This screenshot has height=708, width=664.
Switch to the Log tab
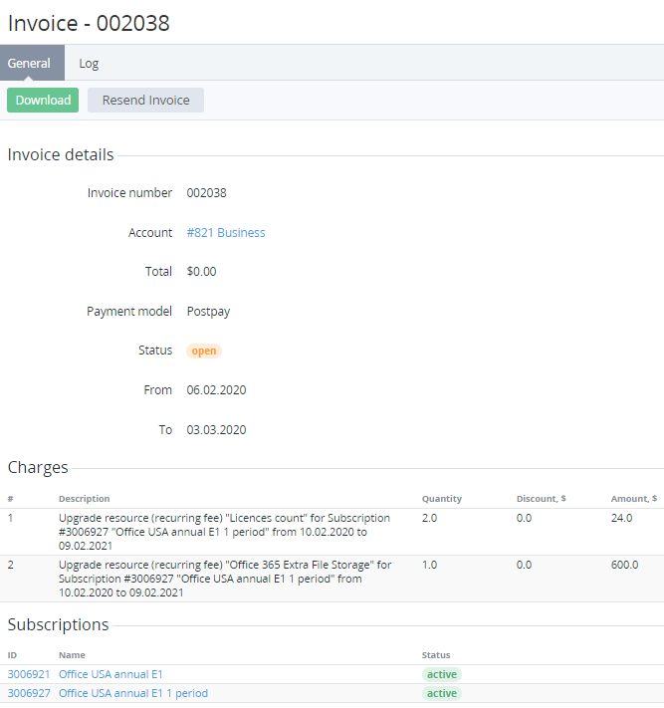tap(89, 64)
